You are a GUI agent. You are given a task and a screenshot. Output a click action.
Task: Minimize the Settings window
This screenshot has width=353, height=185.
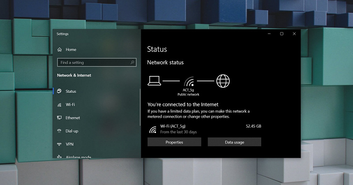[269, 34]
